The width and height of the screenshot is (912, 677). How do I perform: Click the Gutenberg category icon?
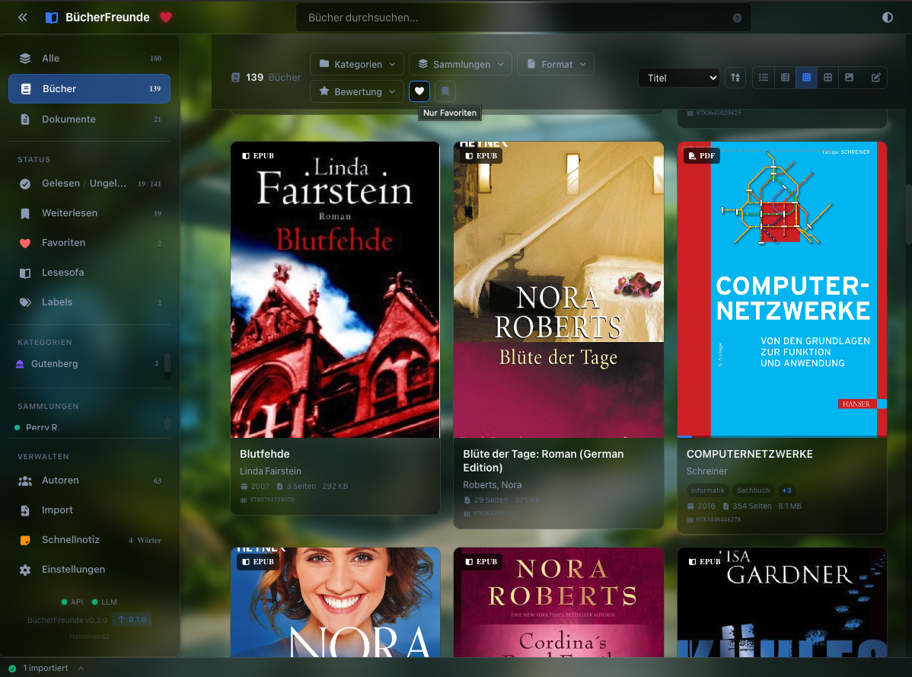point(20,364)
